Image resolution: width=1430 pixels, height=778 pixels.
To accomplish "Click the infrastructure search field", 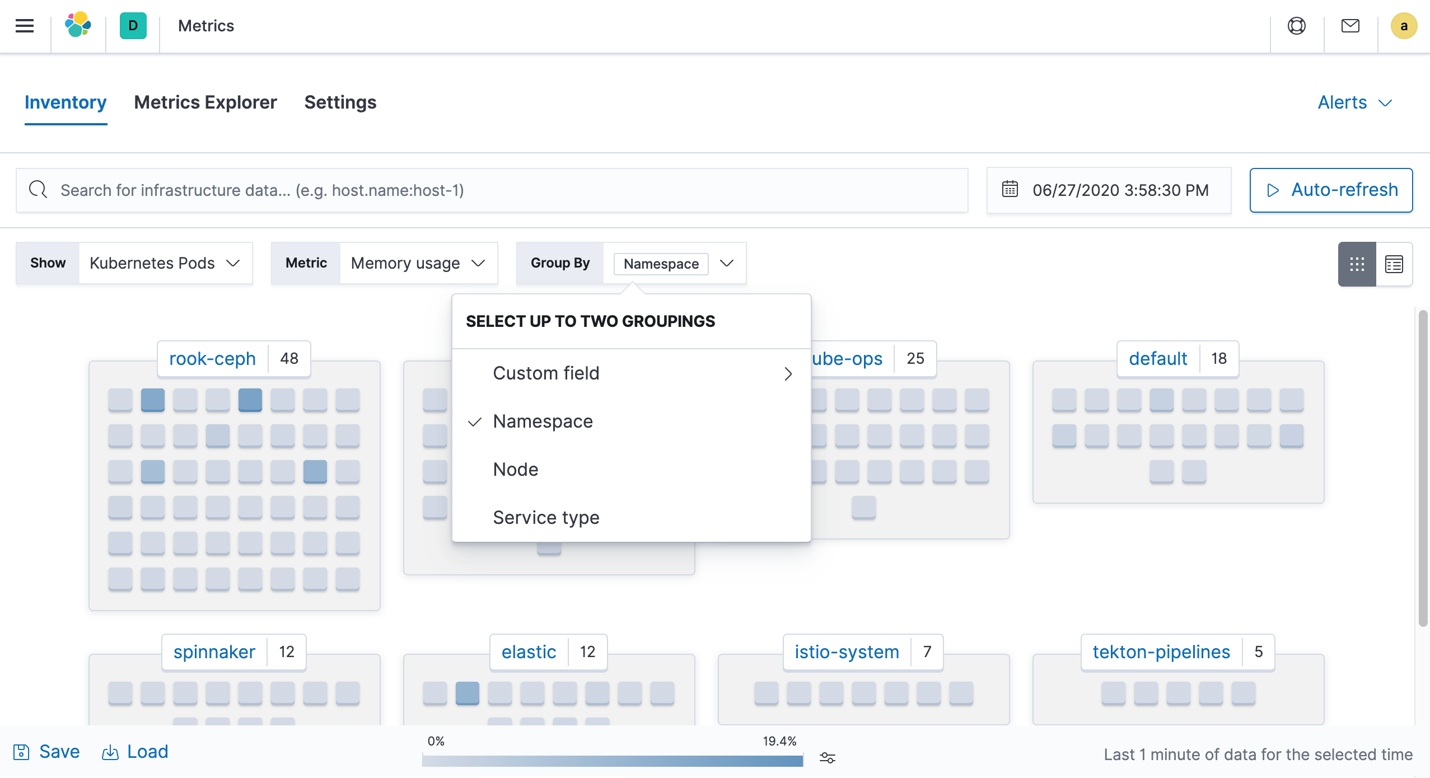I will click(x=492, y=190).
